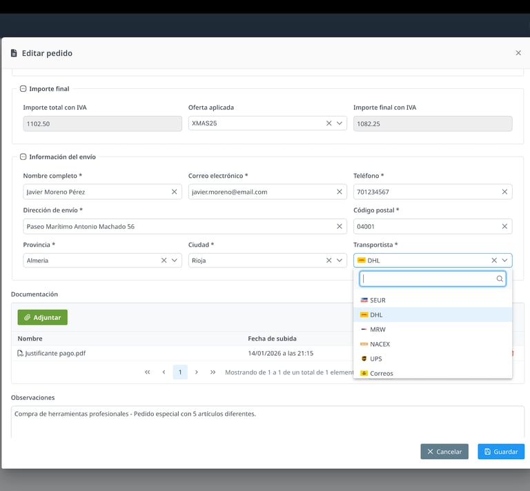Select page 1 in pagination
Viewport: 530px width, 491px height.
coord(180,372)
